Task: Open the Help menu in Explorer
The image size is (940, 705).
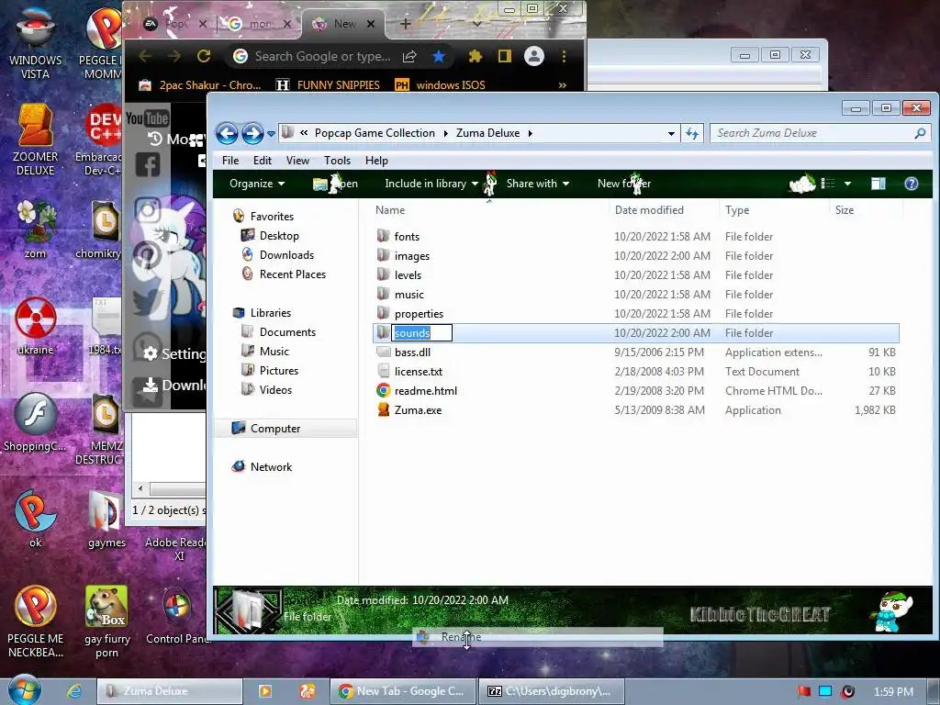Action: [x=376, y=161]
